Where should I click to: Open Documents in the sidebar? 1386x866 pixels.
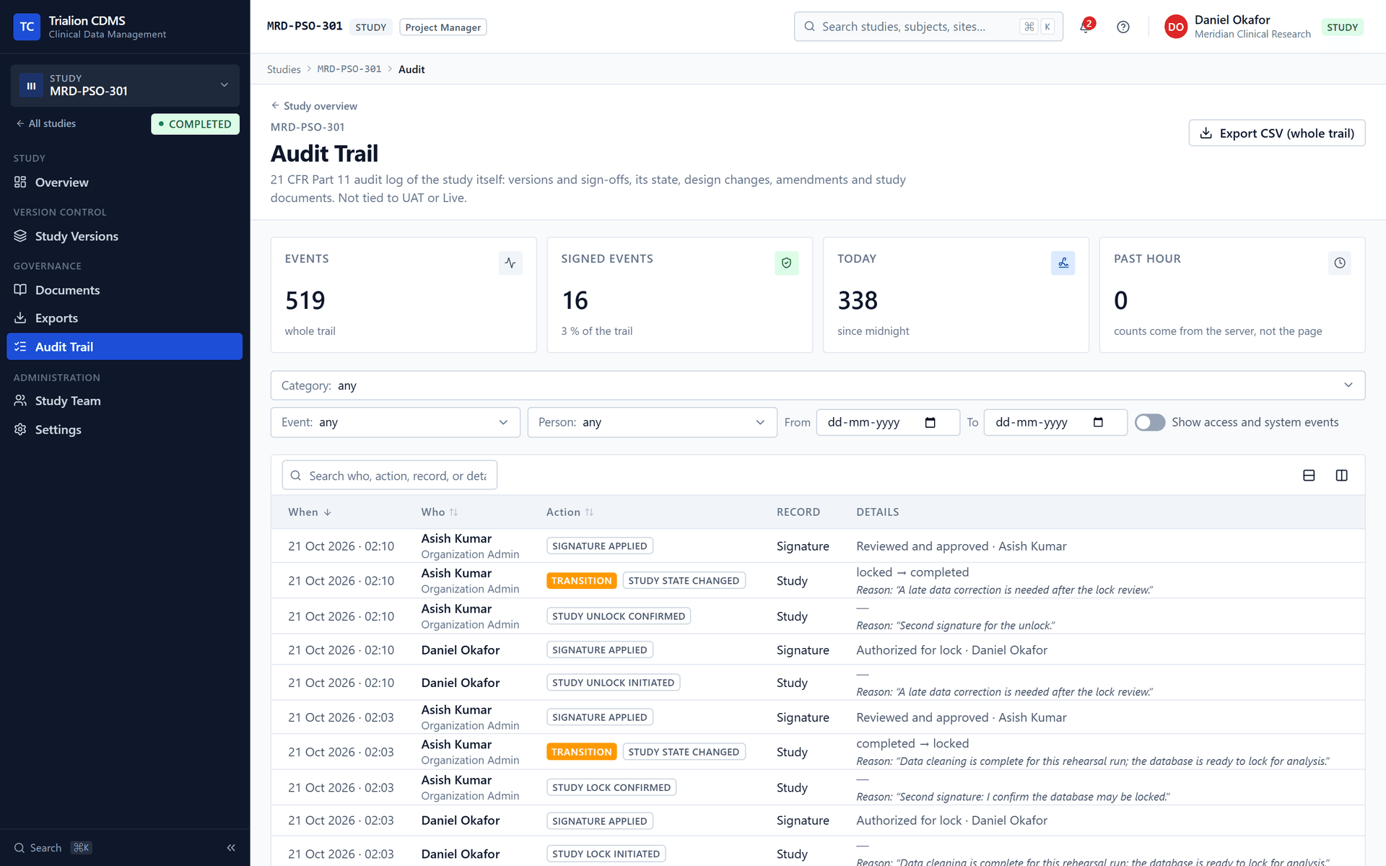click(124, 290)
